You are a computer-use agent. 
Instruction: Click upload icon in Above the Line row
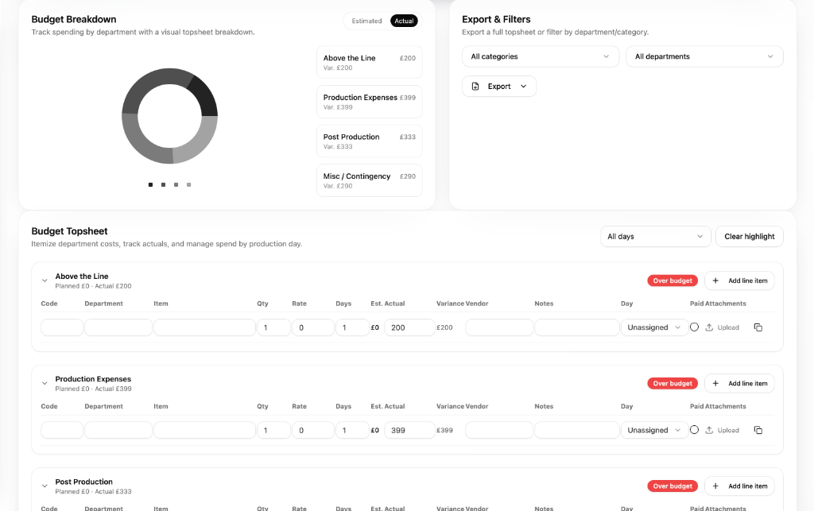pos(709,327)
